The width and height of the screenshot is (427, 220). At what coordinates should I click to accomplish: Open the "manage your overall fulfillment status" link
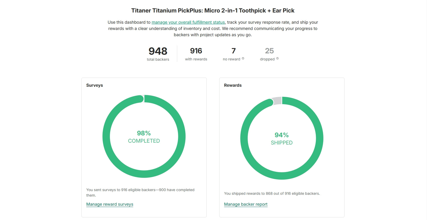coord(188,22)
